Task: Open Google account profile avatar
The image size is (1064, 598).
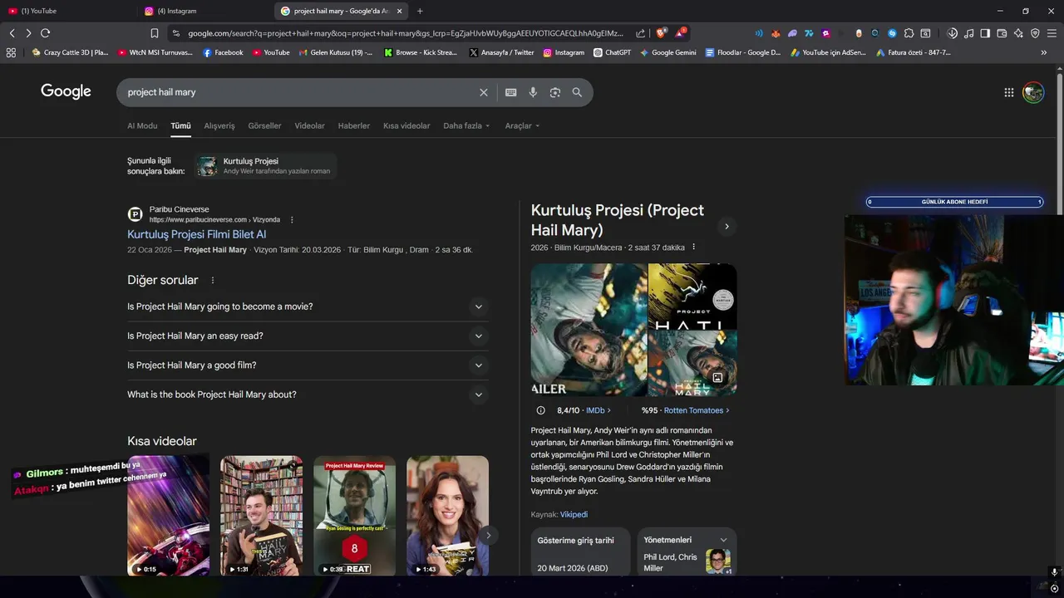Action: [x=1033, y=92]
